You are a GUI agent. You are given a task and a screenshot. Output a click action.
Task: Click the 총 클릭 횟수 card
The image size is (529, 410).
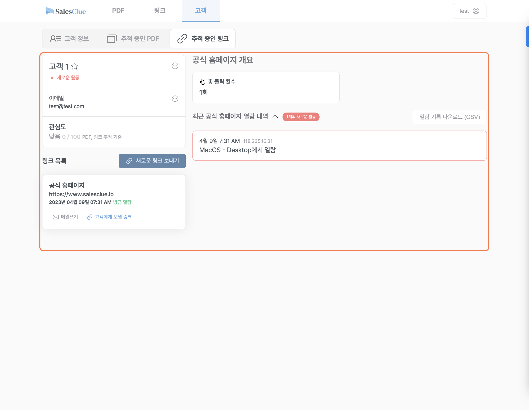(x=266, y=88)
